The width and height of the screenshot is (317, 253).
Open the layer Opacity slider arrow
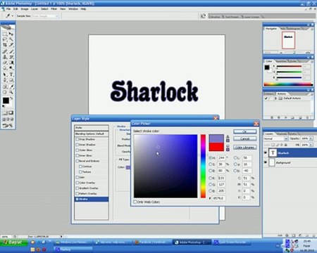tap(311, 138)
